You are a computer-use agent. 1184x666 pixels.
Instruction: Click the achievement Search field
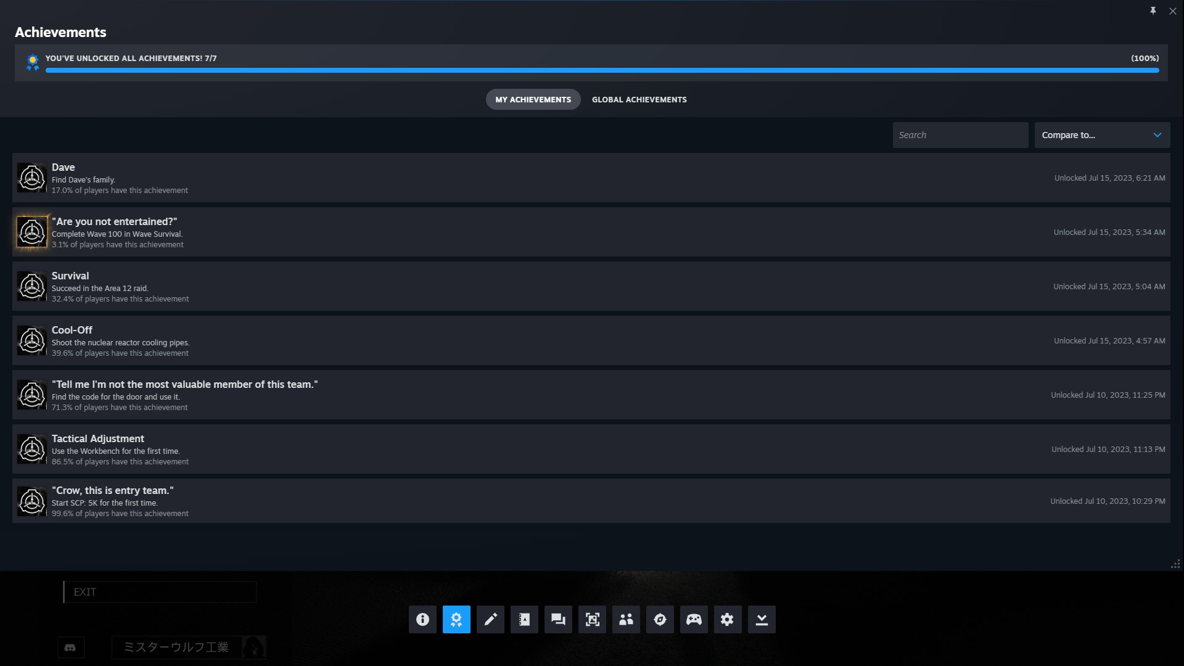click(960, 135)
